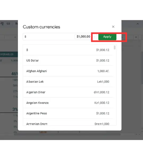Select column R header

coord(136,37)
